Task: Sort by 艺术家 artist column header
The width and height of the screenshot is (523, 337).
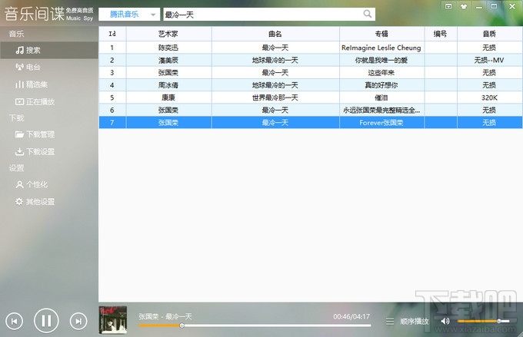Action: coord(168,34)
